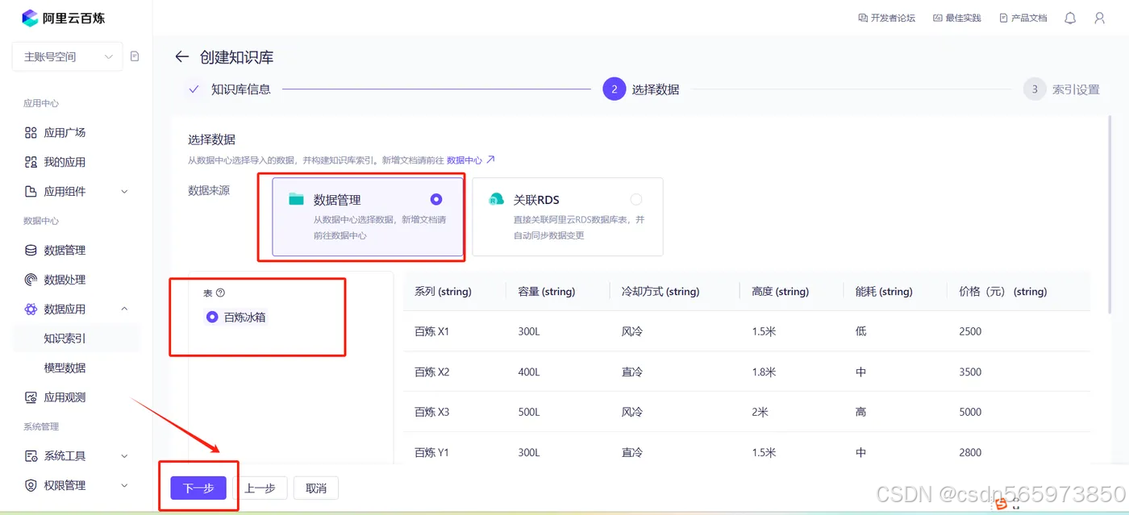Click the 400L capacity cell

[529, 372]
